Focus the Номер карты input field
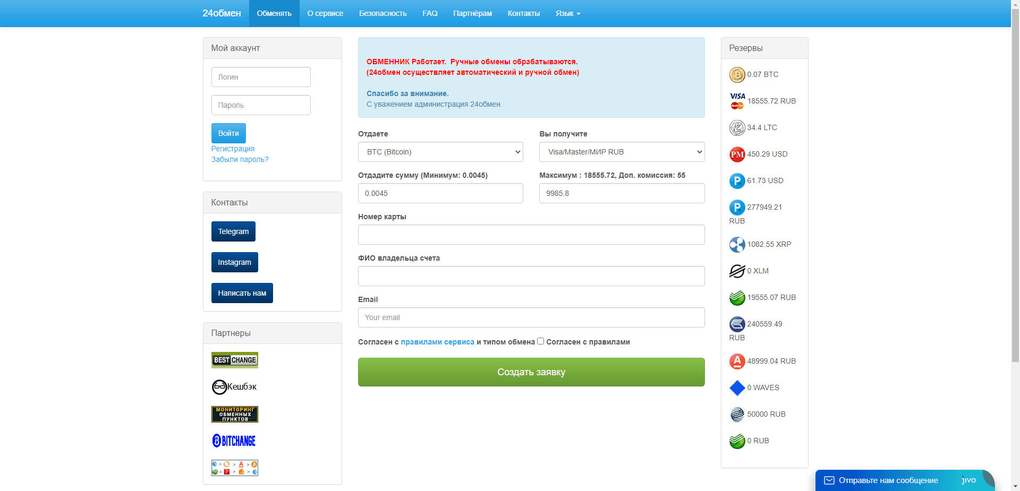This screenshot has height=491, width=1020. point(531,235)
